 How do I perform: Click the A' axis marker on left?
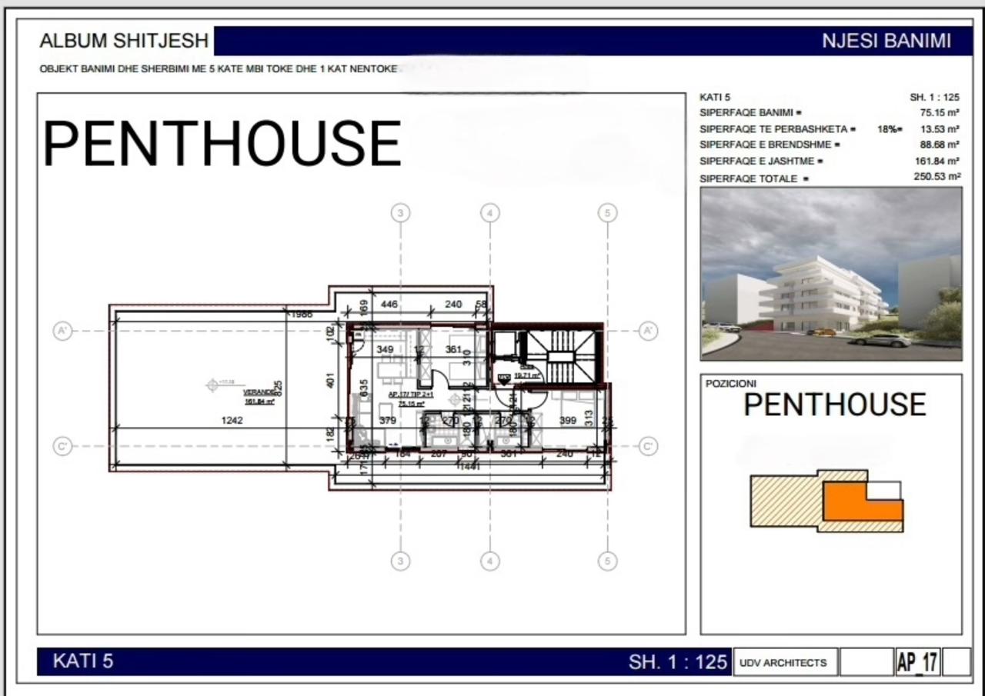[x=62, y=331]
